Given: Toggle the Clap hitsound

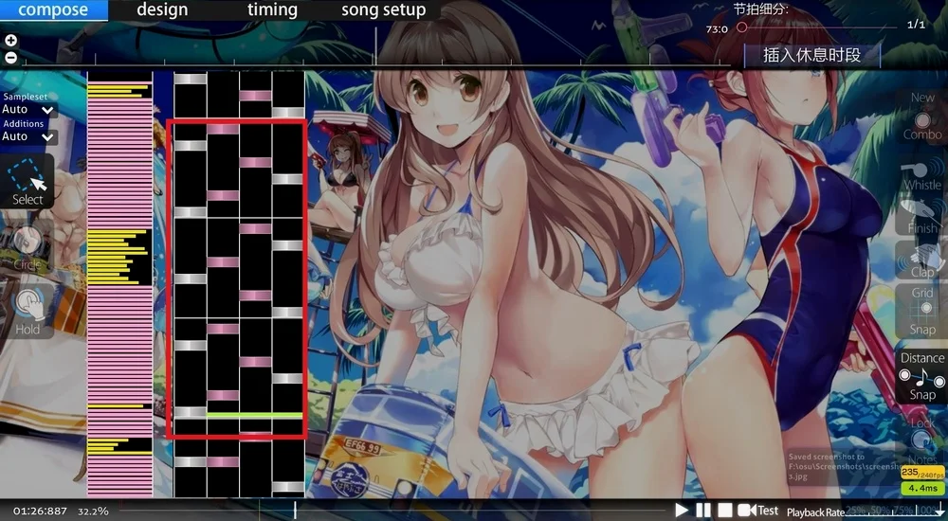Looking at the screenshot, I should (x=922, y=260).
